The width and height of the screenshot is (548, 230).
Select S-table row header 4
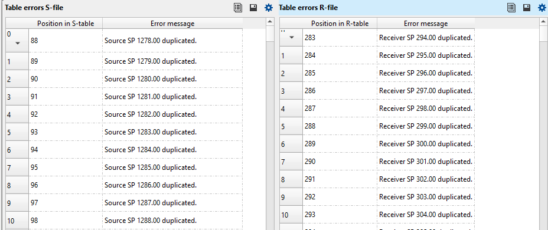point(17,114)
